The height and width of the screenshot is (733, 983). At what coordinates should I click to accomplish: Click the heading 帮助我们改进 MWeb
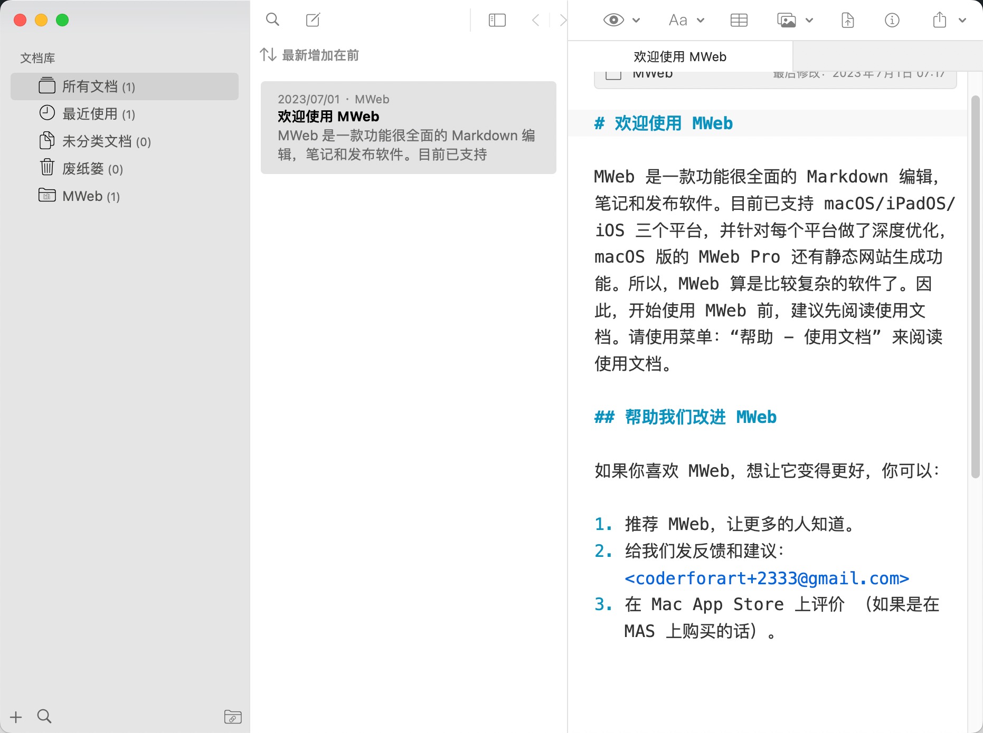[x=685, y=417]
